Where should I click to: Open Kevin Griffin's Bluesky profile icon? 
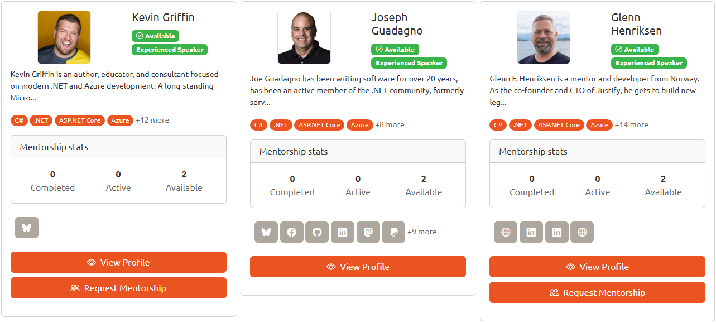[26, 228]
